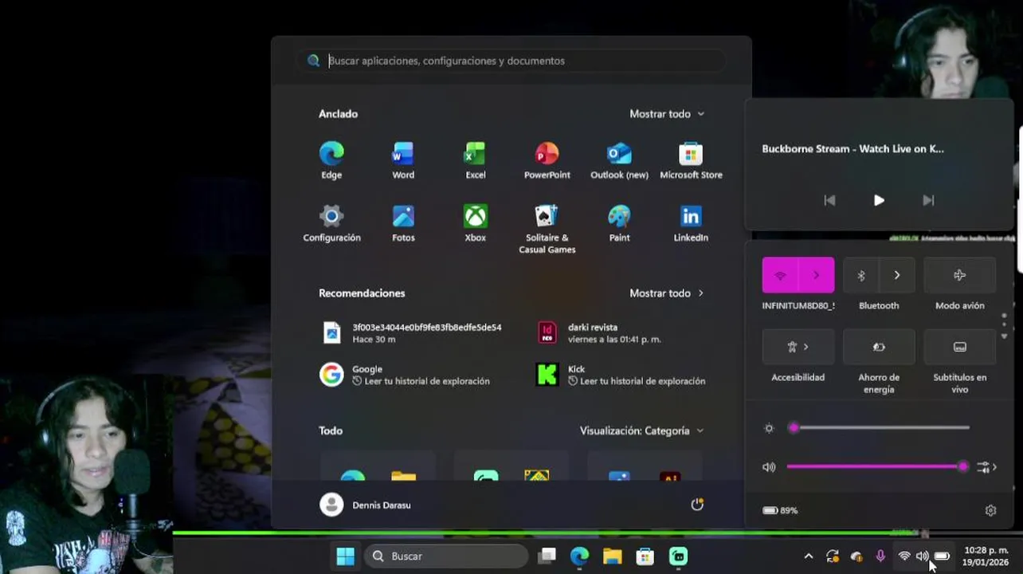Open the Paint app

pyautogui.click(x=619, y=223)
